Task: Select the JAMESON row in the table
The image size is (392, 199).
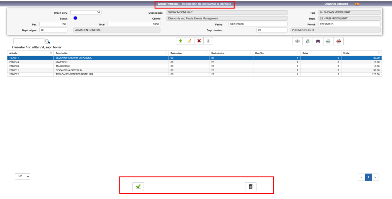Action: pos(111,62)
